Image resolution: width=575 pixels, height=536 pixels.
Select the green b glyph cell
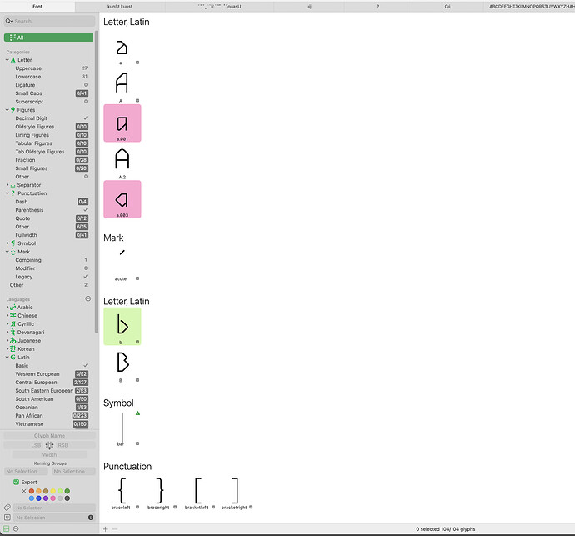point(122,327)
